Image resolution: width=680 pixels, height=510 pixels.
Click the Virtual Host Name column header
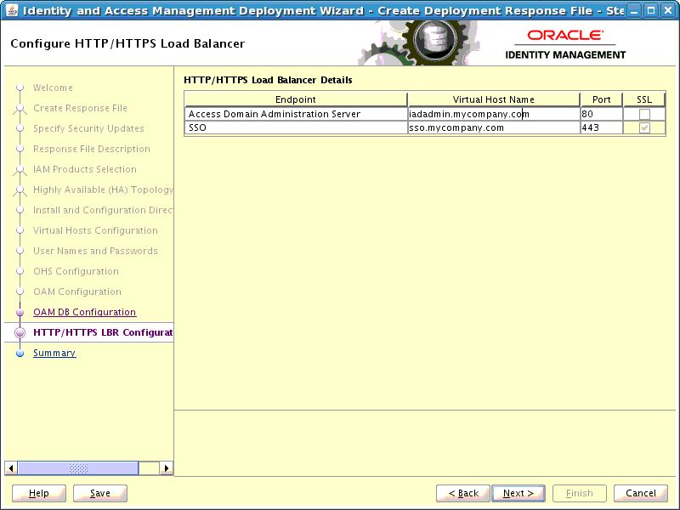[x=494, y=99]
